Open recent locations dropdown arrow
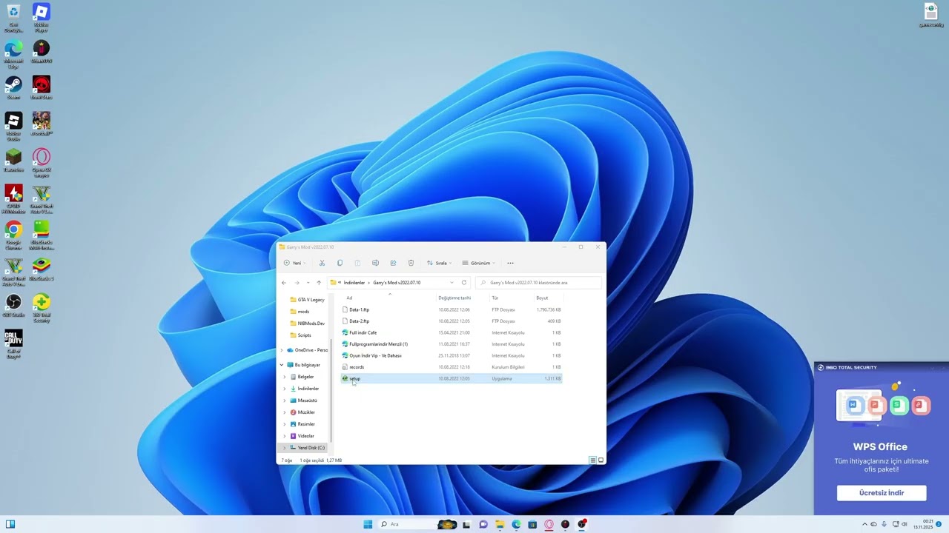The height and width of the screenshot is (533, 949). [308, 283]
